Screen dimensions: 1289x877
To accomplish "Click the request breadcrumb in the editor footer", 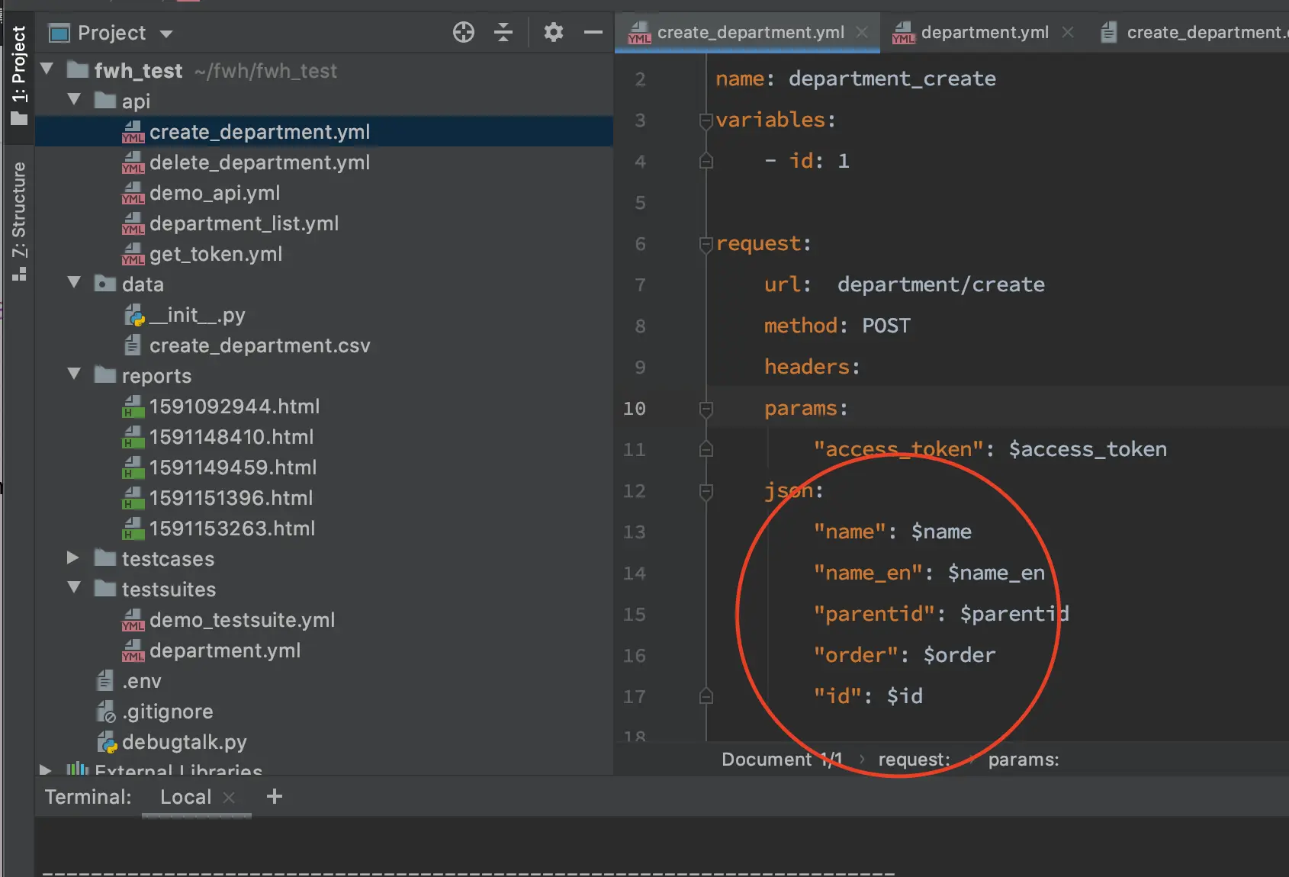I will [x=914, y=760].
